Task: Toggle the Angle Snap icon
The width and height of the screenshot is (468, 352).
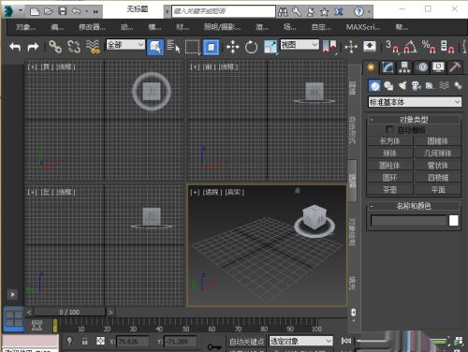Action: pyautogui.click(x=411, y=47)
